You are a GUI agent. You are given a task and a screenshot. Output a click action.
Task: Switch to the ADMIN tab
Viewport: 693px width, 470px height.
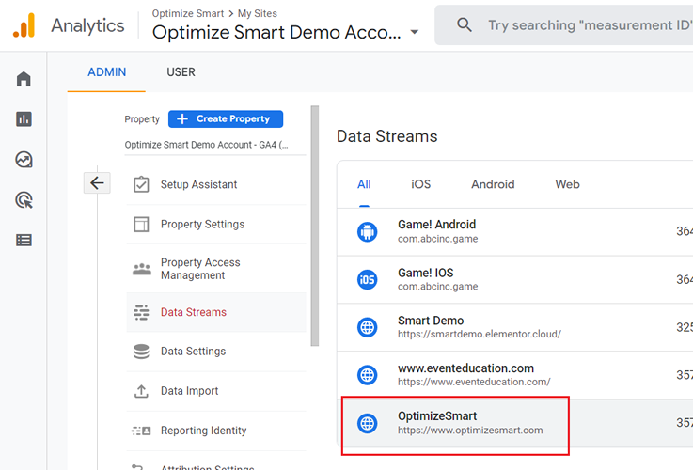tap(106, 72)
